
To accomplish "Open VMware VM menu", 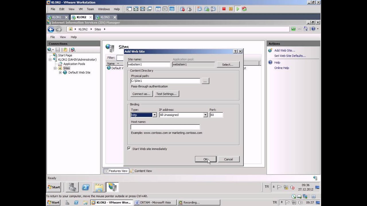I will (81, 9).
